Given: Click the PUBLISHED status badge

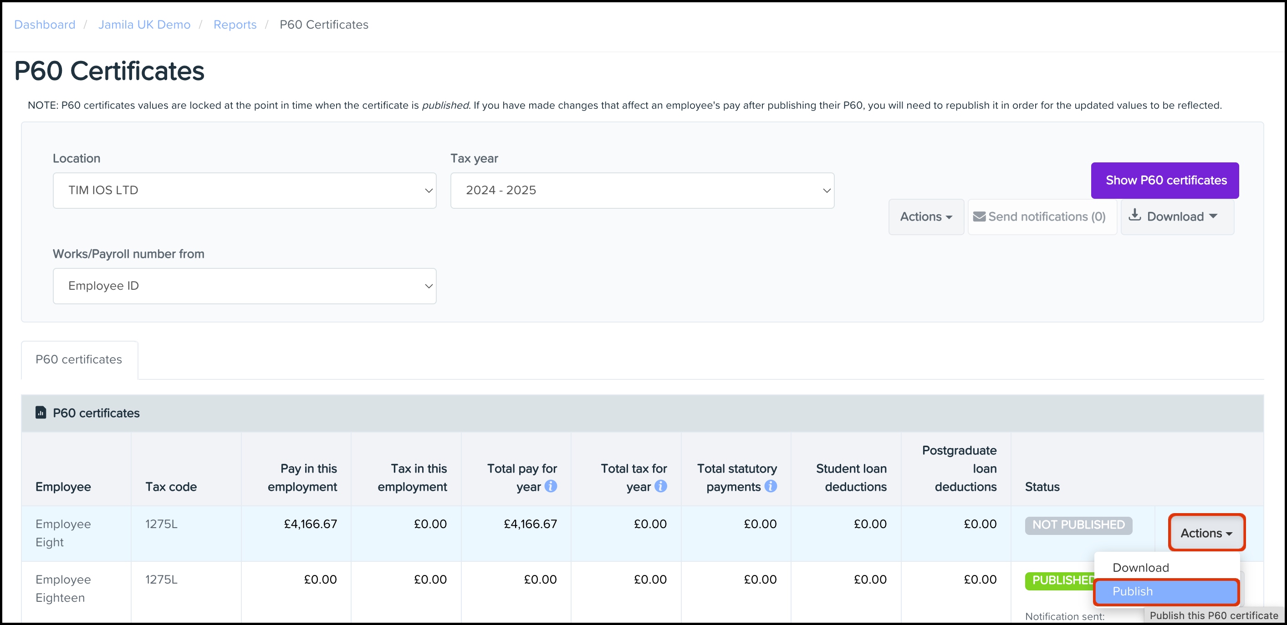Looking at the screenshot, I should point(1060,580).
